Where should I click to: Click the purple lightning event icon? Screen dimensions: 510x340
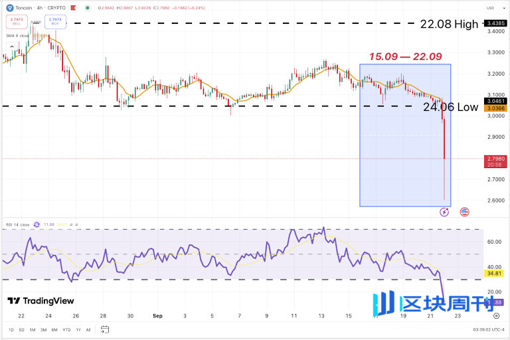coord(444,212)
